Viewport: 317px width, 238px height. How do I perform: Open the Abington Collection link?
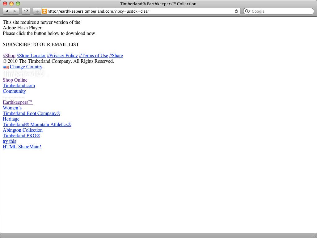click(x=23, y=130)
